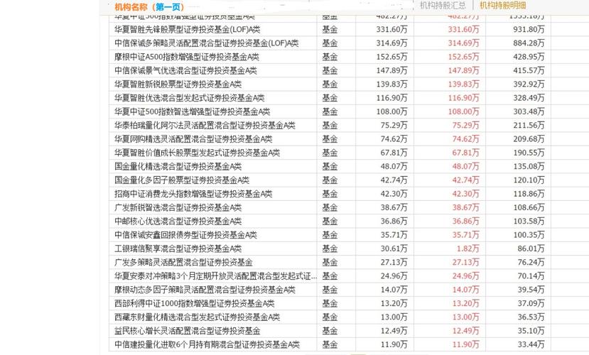Screen dimensions: 589x355
Task: Select 广发多策略灵活配置混合型证券投资基金
Action: (183, 262)
